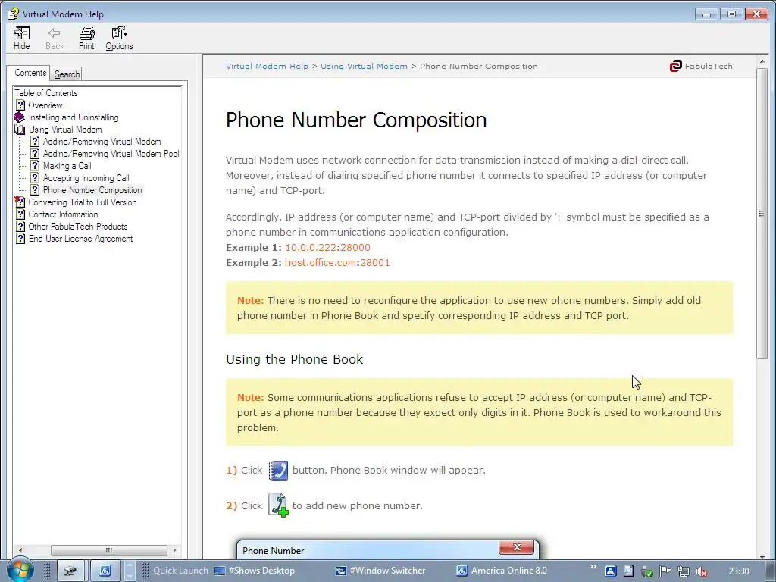
Task: Click example address 10.0.0.222:28000
Action: pyautogui.click(x=327, y=248)
